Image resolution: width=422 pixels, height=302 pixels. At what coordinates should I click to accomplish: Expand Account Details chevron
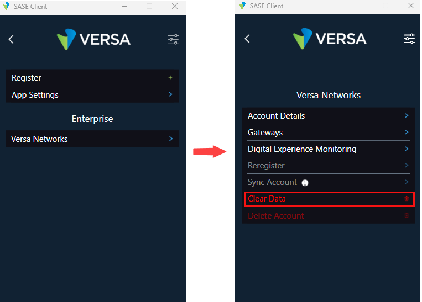[x=407, y=116]
